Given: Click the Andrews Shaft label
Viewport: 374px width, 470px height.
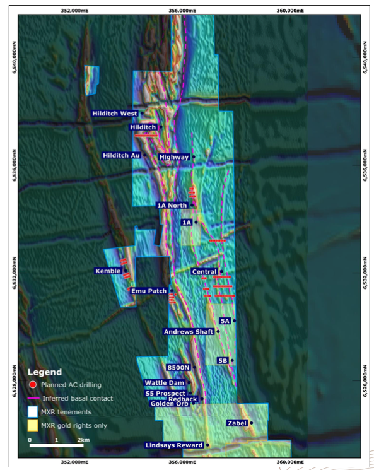Looking at the screenshot, I should click(189, 331).
